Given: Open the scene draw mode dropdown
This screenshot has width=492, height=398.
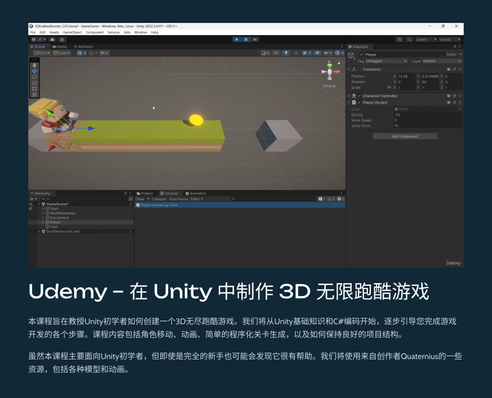Looking at the screenshot, I should (x=265, y=53).
